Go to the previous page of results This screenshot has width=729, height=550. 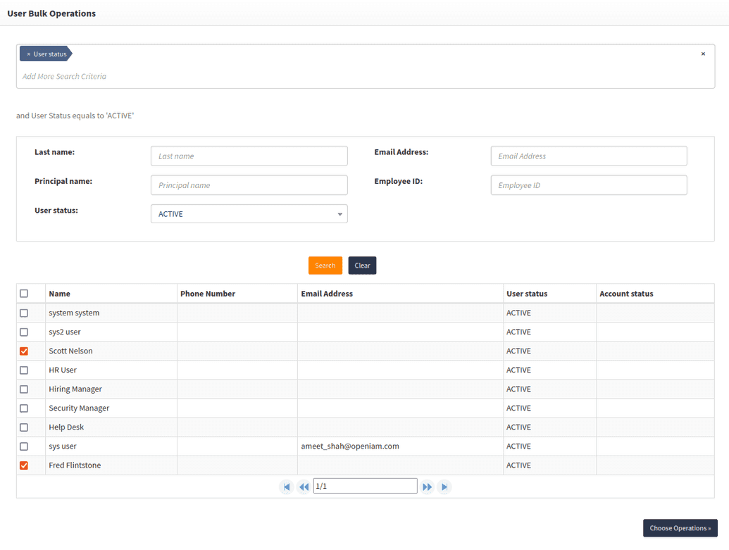pos(304,486)
